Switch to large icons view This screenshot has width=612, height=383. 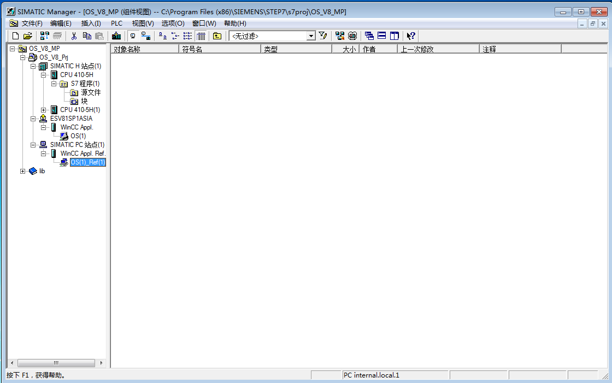(x=163, y=36)
